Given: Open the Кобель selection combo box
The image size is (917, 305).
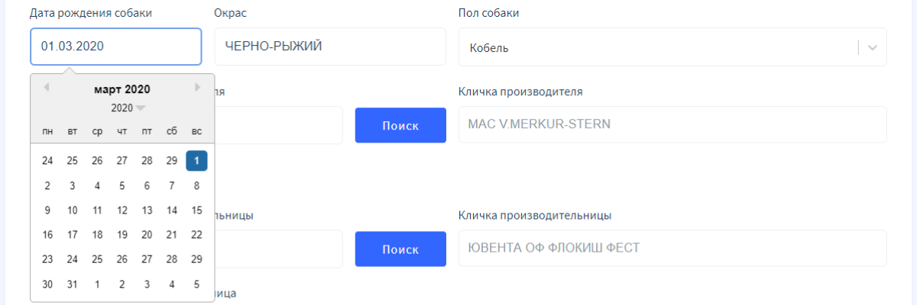Looking at the screenshot, I should [x=672, y=47].
